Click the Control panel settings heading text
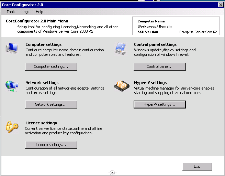 click(x=155, y=44)
